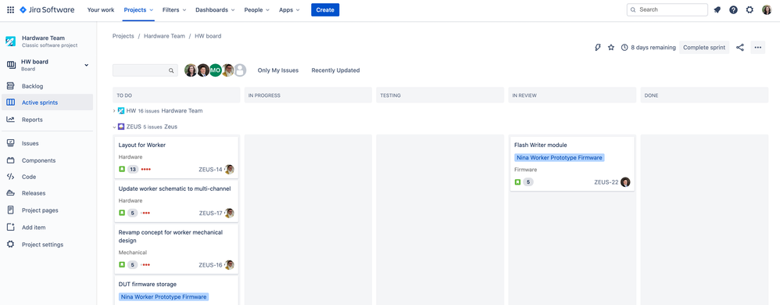Viewport: 780px width, 305px height.
Task: Click the Issues sidebar icon
Action: 10,143
